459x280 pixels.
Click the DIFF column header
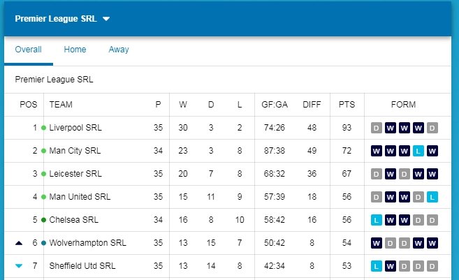point(312,105)
